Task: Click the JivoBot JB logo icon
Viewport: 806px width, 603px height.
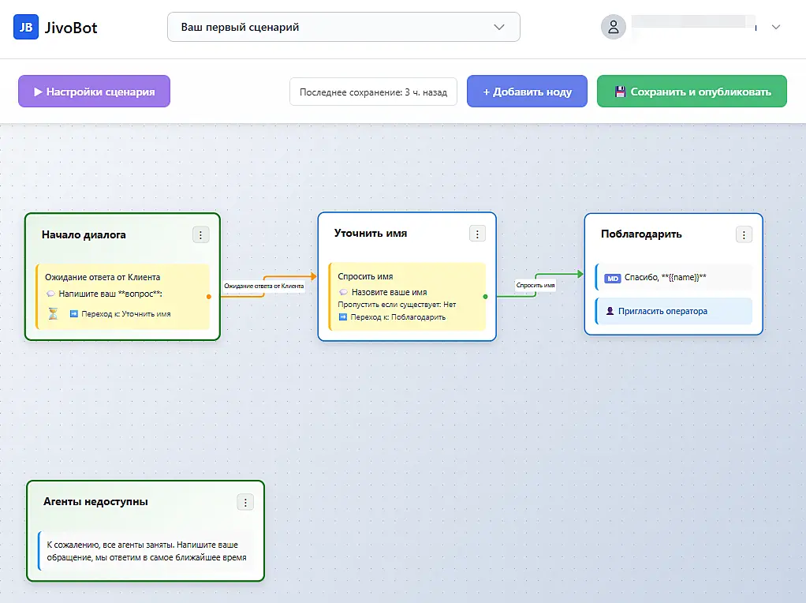Action: (26, 28)
